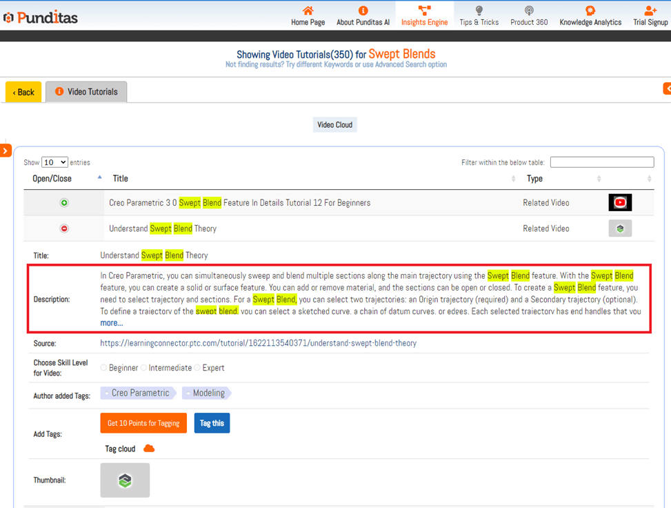
Task: Click the About Punditas AI icon
Action: pos(363,10)
